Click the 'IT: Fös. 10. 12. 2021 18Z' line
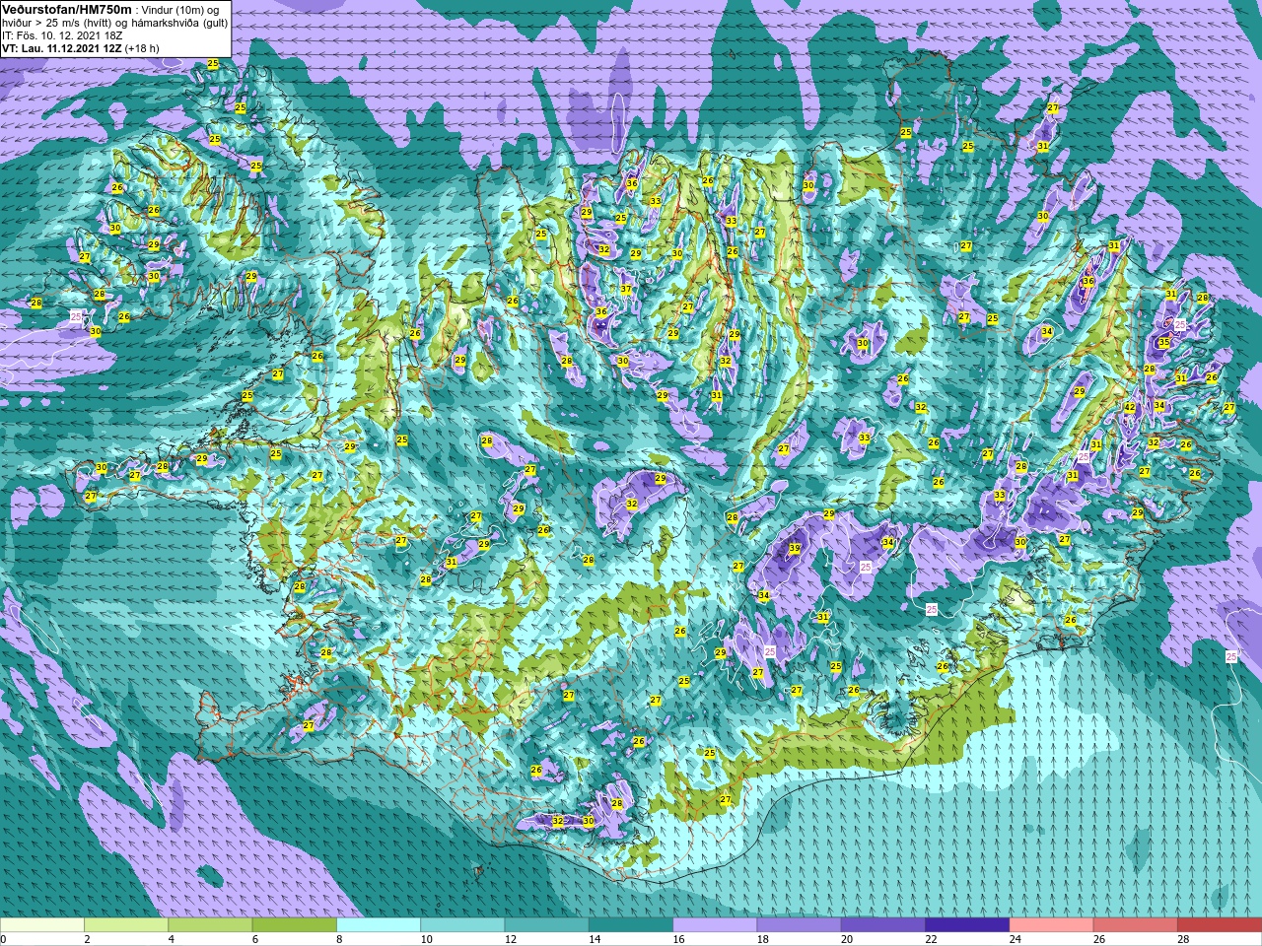This screenshot has width=1262, height=946. click(63, 35)
